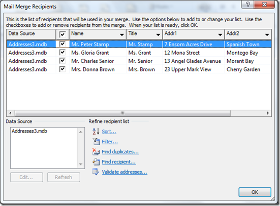This screenshot has width=280, height=206.
Task: Select the Mr. Charles Senior name cell
Action: 98,61
